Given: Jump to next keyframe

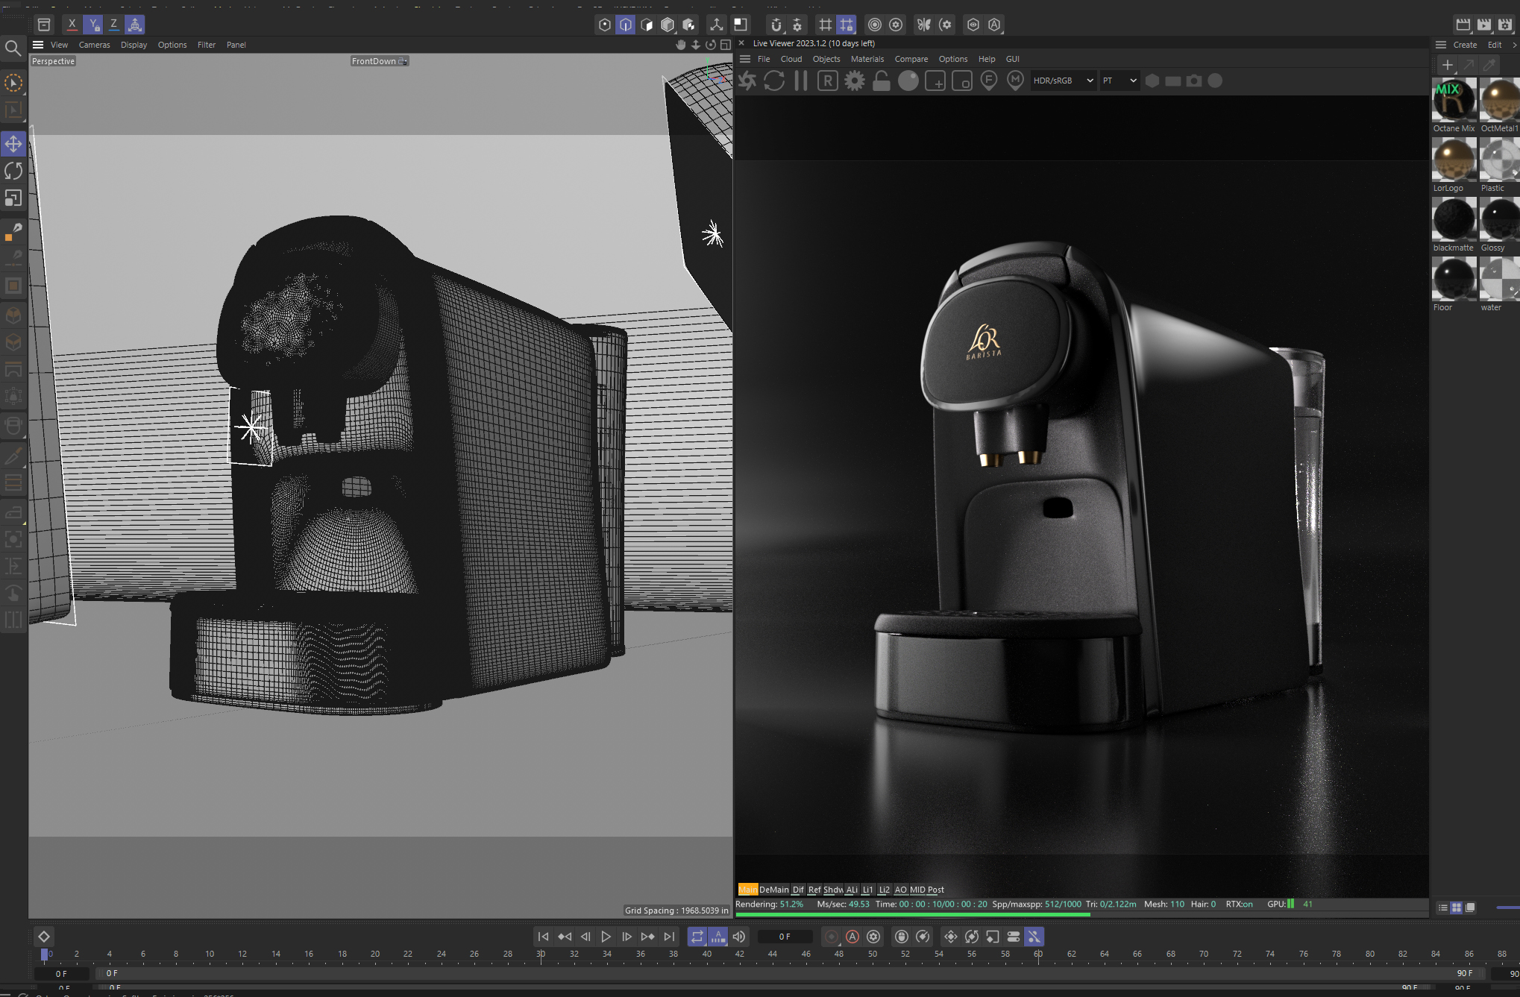Looking at the screenshot, I should pos(647,937).
